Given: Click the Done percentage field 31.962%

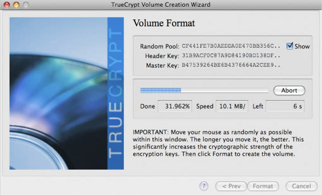Looking at the screenshot, I should pos(175,106).
